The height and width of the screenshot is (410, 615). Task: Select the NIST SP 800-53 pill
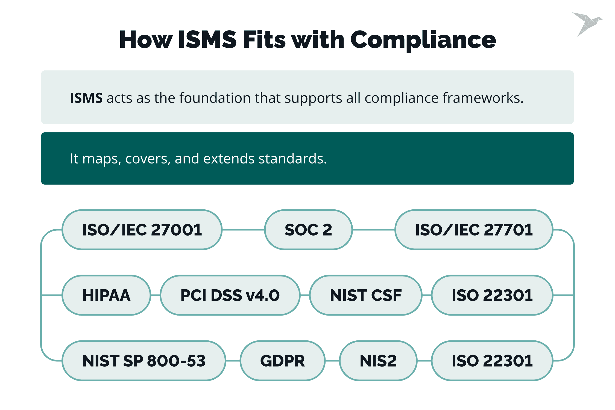(144, 361)
